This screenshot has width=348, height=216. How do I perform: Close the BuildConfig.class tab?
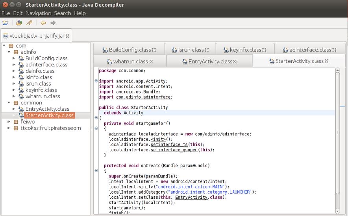[x=154, y=50]
